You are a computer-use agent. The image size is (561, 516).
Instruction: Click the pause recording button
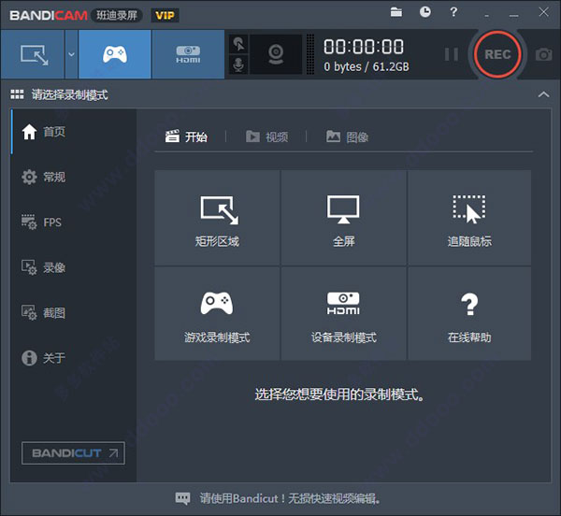click(x=452, y=54)
